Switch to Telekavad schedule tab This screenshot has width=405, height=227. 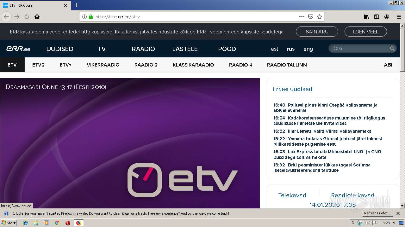coord(292,195)
